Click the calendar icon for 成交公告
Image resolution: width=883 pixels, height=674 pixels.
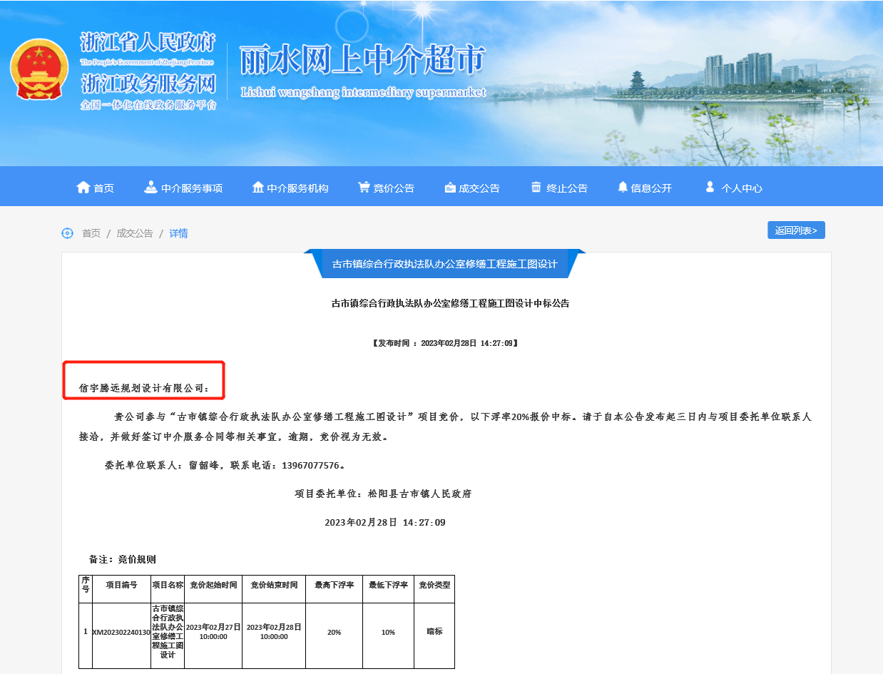point(450,187)
